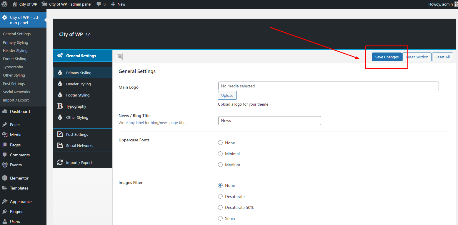Click the Upload logo button
This screenshot has width=458, height=225.
point(227,95)
